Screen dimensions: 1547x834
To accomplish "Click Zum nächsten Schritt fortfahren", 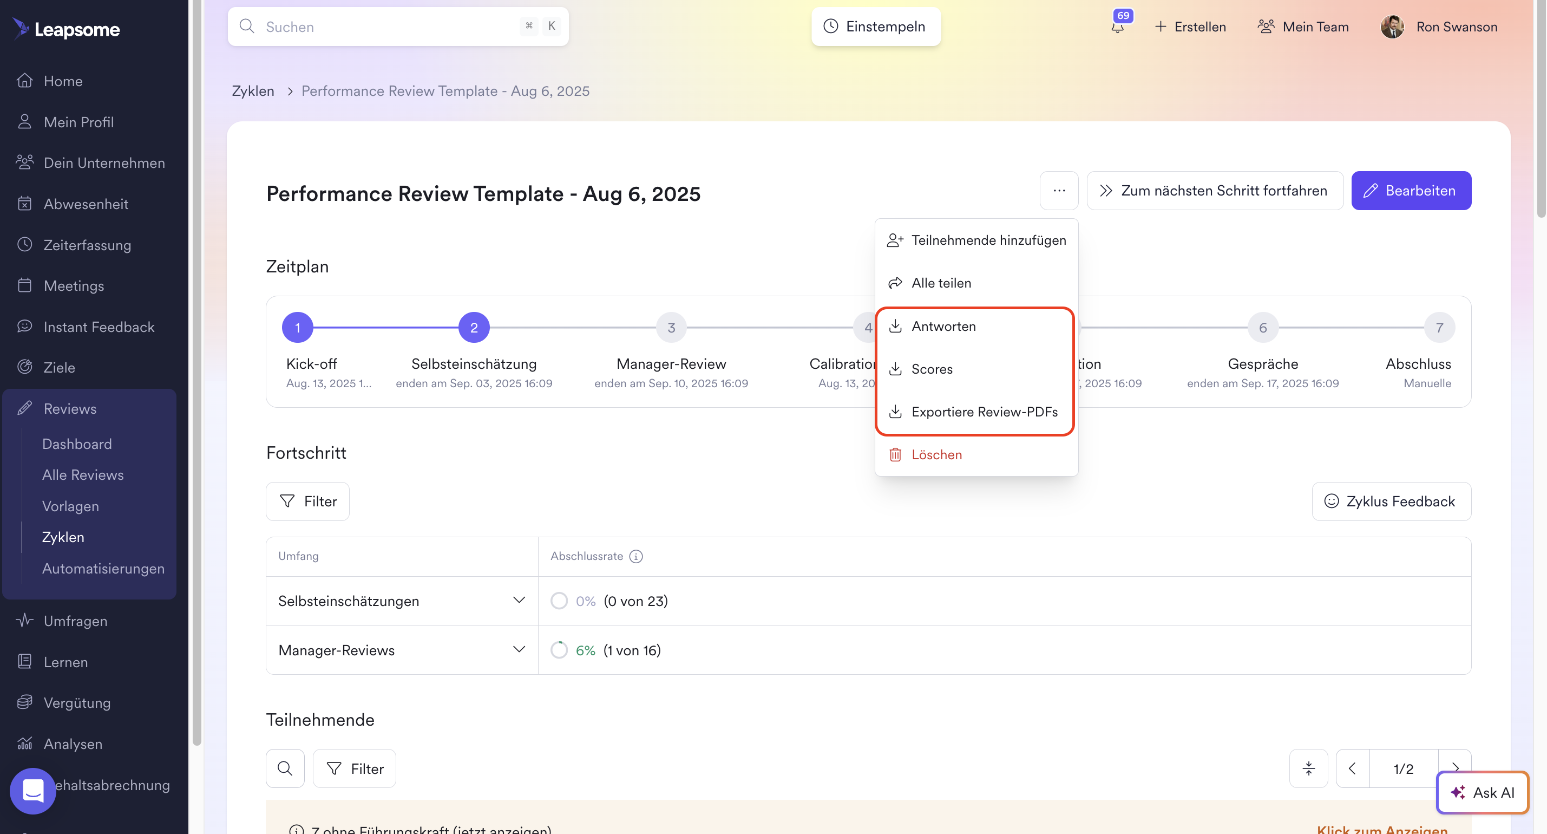I will pos(1214,191).
